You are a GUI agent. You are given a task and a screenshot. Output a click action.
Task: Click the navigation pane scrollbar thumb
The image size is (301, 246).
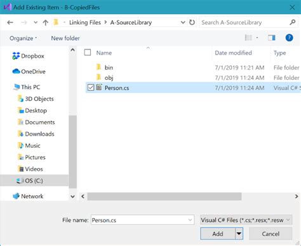click(x=72, y=152)
